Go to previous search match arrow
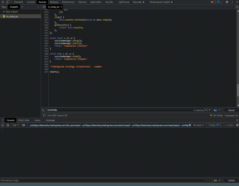239x186 pixels. [206, 110]
